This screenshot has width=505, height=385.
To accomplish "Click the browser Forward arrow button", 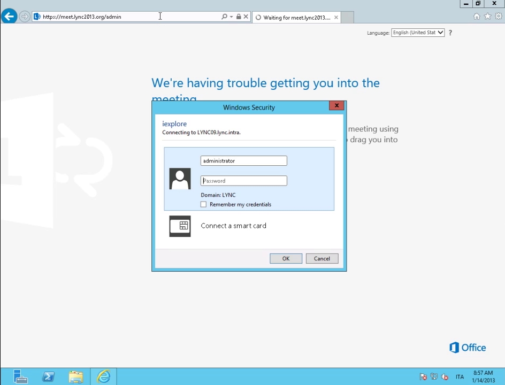I will pyautogui.click(x=24, y=17).
